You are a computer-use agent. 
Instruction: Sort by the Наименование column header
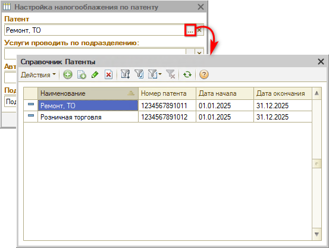pos(88,93)
